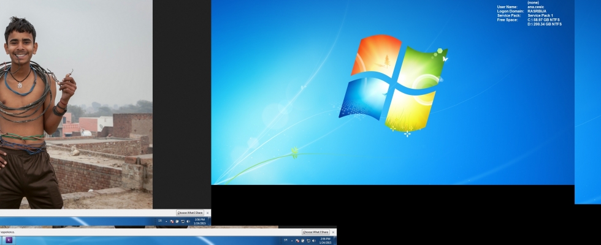Open the clock showing 2:56 PM in upper taskbar
This screenshot has width=601, height=245.
coord(199,221)
